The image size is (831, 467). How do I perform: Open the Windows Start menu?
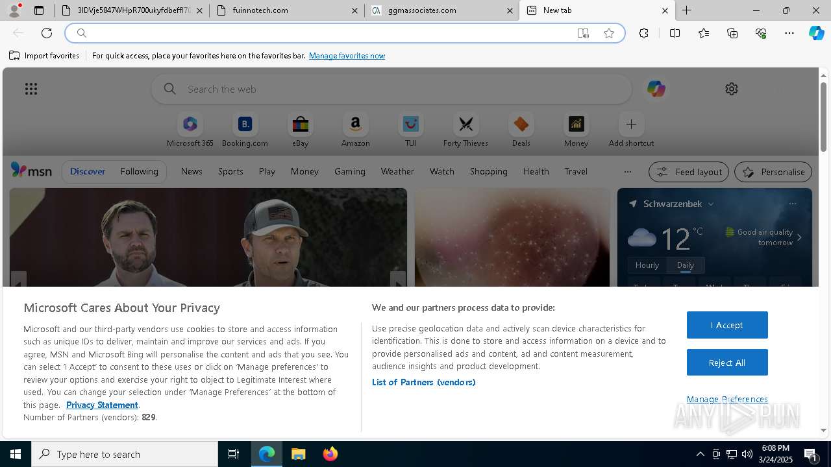pos(16,454)
